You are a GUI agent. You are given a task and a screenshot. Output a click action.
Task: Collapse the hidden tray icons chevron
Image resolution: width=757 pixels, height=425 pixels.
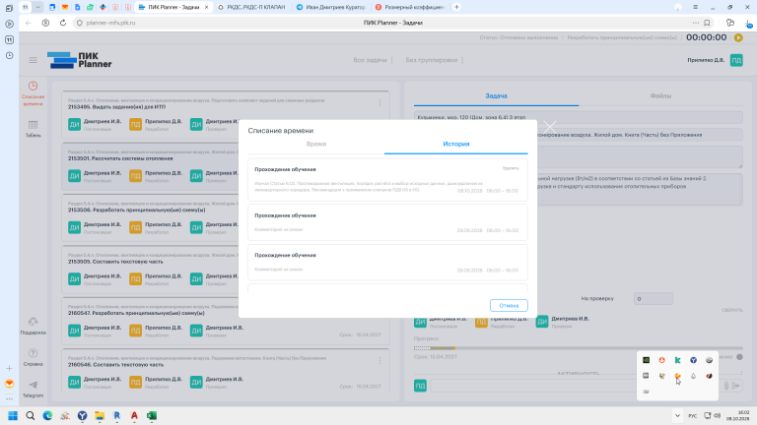coord(677,416)
